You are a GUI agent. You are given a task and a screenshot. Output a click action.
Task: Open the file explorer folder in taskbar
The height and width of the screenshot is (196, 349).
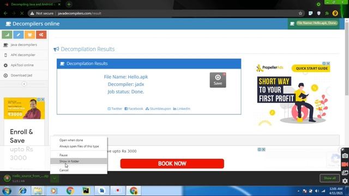pos(38,191)
